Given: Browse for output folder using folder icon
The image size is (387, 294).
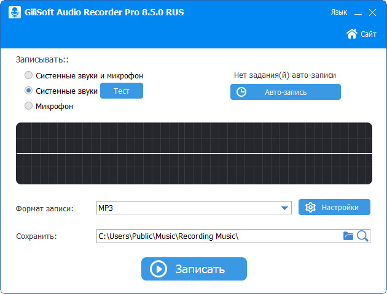Looking at the screenshot, I should pyautogui.click(x=348, y=236).
